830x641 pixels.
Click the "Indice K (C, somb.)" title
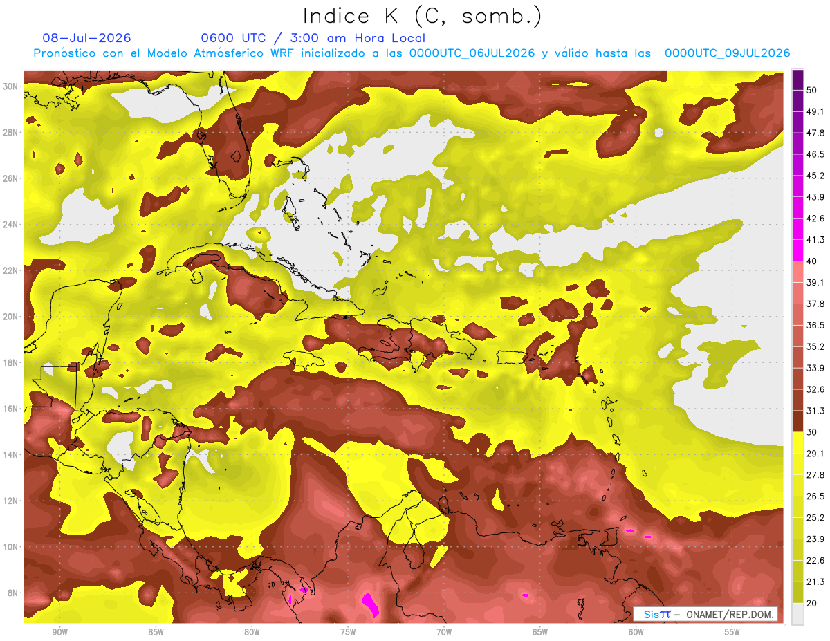click(x=422, y=16)
